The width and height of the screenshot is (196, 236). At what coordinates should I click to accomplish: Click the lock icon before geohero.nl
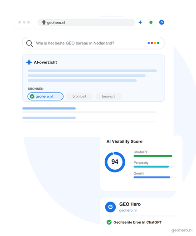44,22
